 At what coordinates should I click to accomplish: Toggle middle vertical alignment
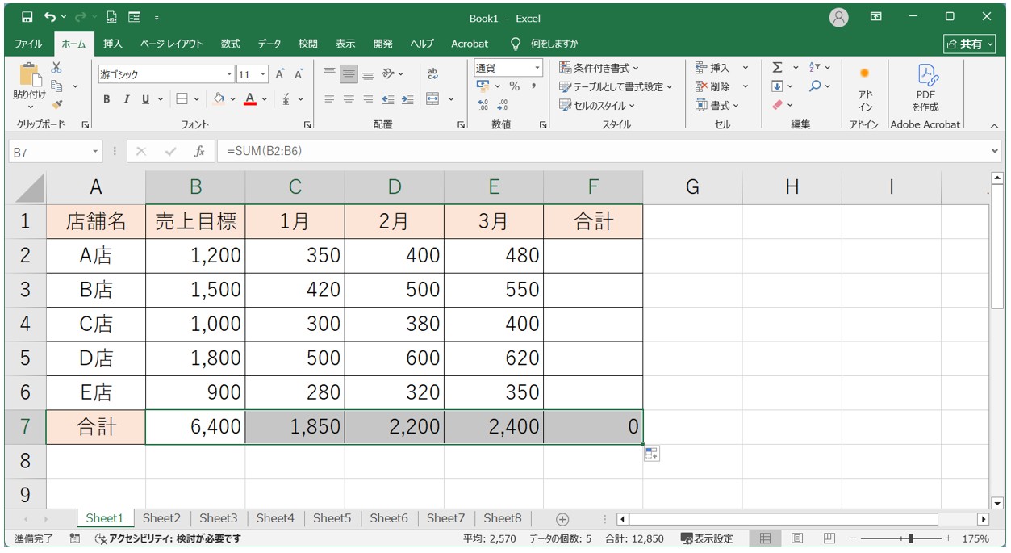coord(349,74)
